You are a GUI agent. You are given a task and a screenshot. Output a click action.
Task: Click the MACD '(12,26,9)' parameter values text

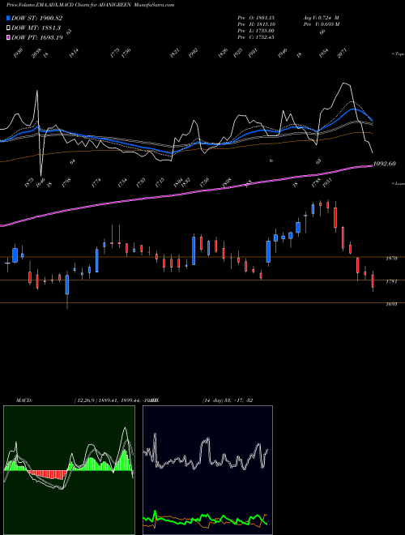(x=113, y=400)
